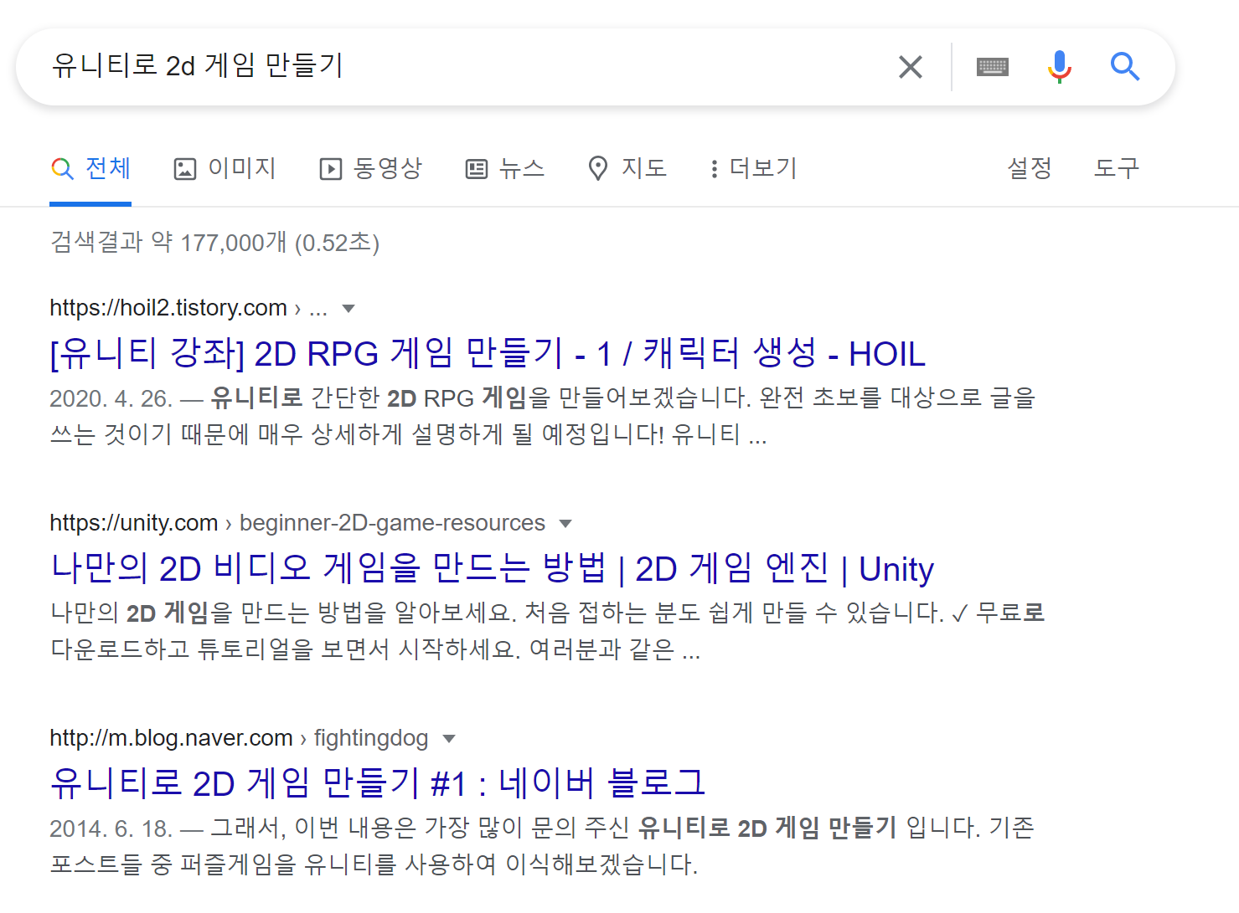Clear the search box with the X icon
The image size is (1239, 913).
(911, 67)
